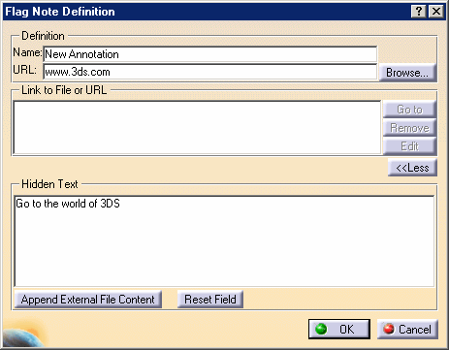Focus the Name field containing New Annotation
This screenshot has height=350, width=449.
click(210, 54)
